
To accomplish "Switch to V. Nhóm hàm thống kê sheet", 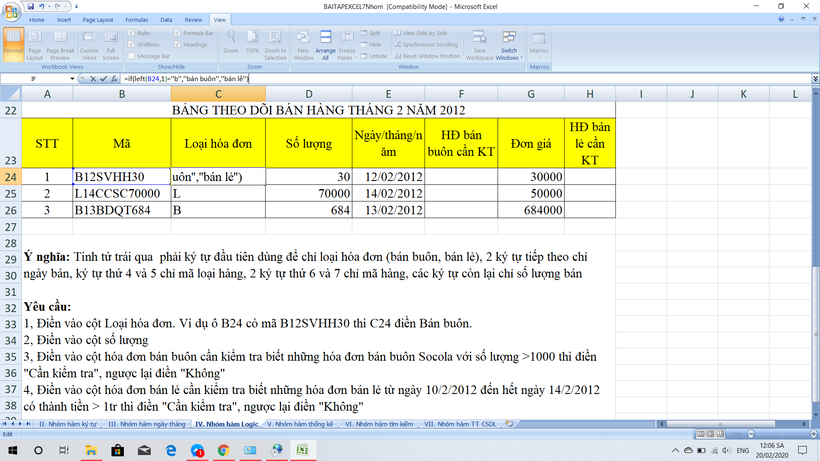I will (x=300, y=424).
